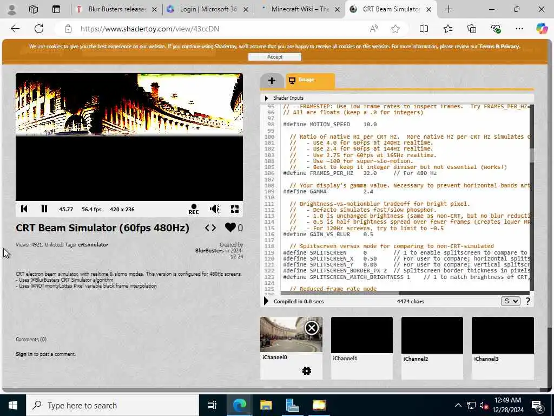This screenshot has height=416, width=554.
Task: Choose input for iChannel3 slot
Action: point(503,335)
